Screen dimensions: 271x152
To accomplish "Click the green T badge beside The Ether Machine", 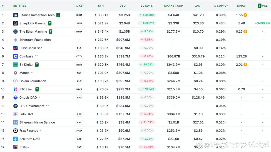I will point(51,32).
